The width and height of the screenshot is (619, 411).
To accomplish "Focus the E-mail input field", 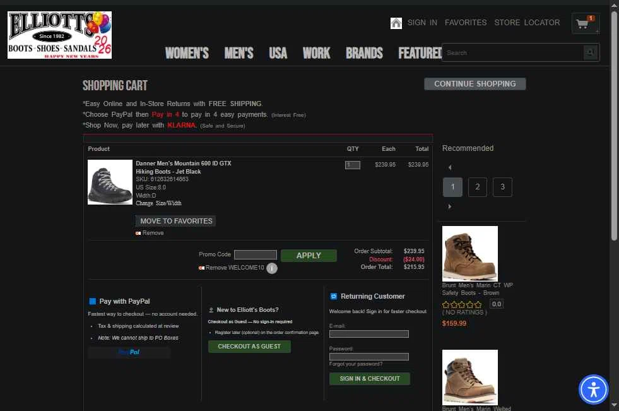I will (x=368, y=334).
